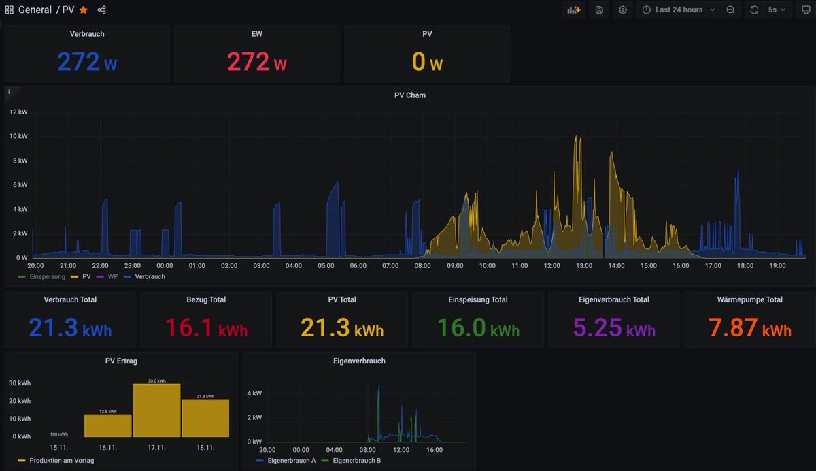Toggle Eigenerbrauch A legend series
816x471 pixels.
[290, 461]
